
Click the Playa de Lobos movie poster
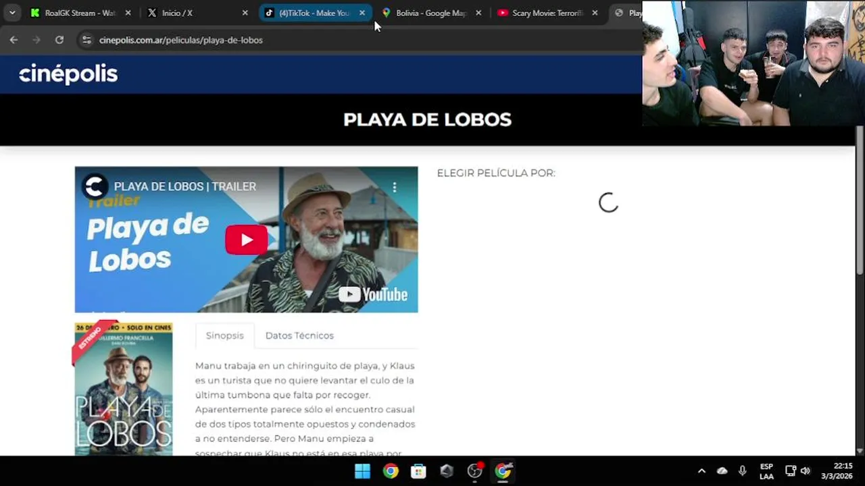tap(123, 389)
